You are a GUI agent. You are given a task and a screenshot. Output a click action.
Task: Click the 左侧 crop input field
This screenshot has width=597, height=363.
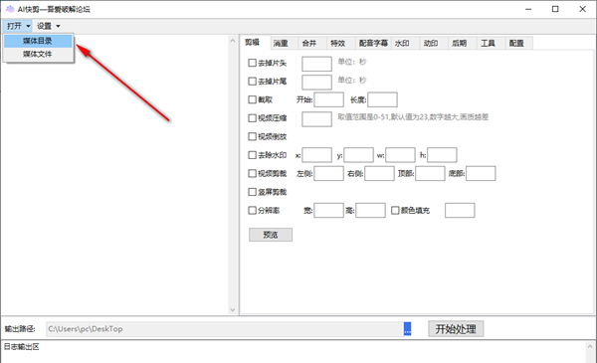329,173
